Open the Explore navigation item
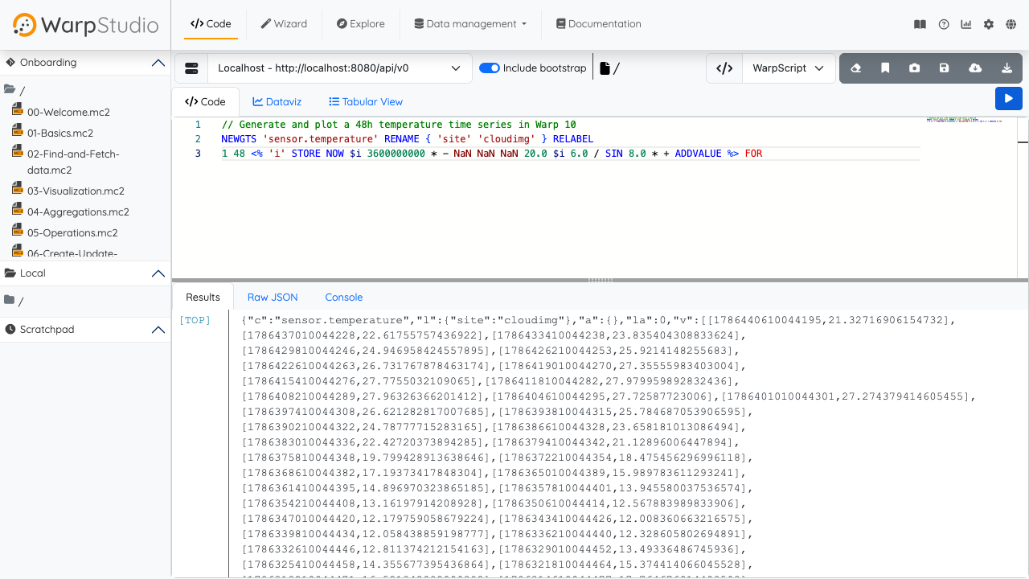The width and height of the screenshot is (1029, 579). [x=361, y=24]
